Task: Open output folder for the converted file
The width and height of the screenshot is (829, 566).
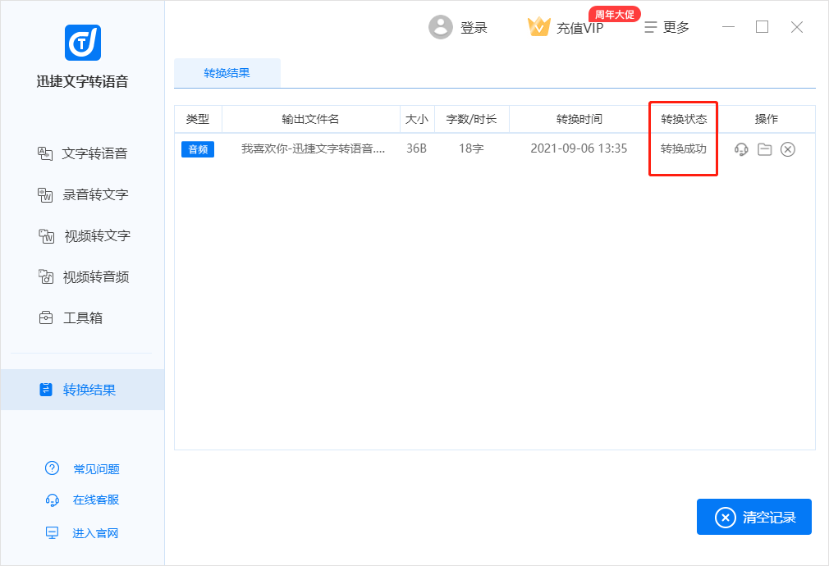Action: tap(764, 149)
